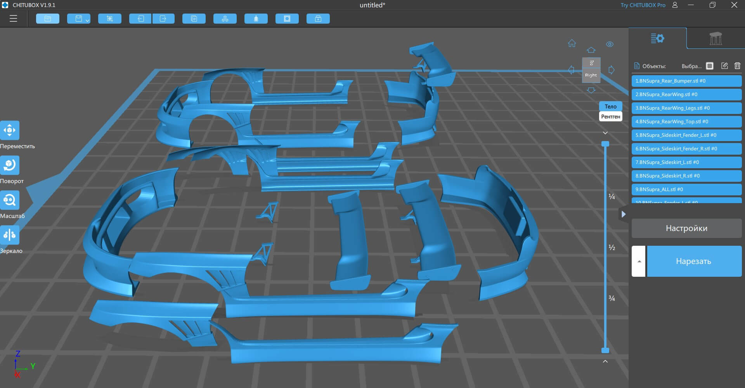Toggle the select-all objects checkbox
The height and width of the screenshot is (388, 745).
click(710, 66)
